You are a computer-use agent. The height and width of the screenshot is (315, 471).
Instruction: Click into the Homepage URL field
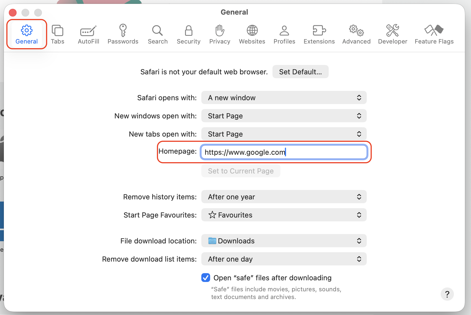click(284, 152)
